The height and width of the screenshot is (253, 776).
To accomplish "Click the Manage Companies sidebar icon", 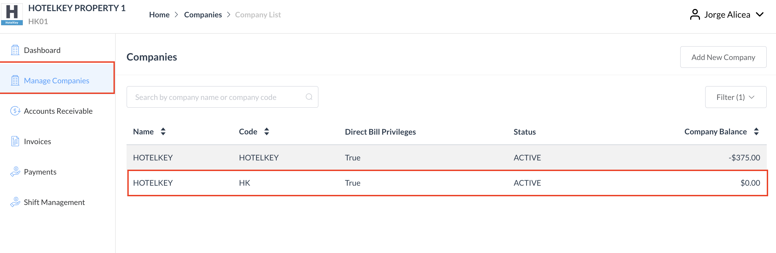I will pyautogui.click(x=15, y=80).
